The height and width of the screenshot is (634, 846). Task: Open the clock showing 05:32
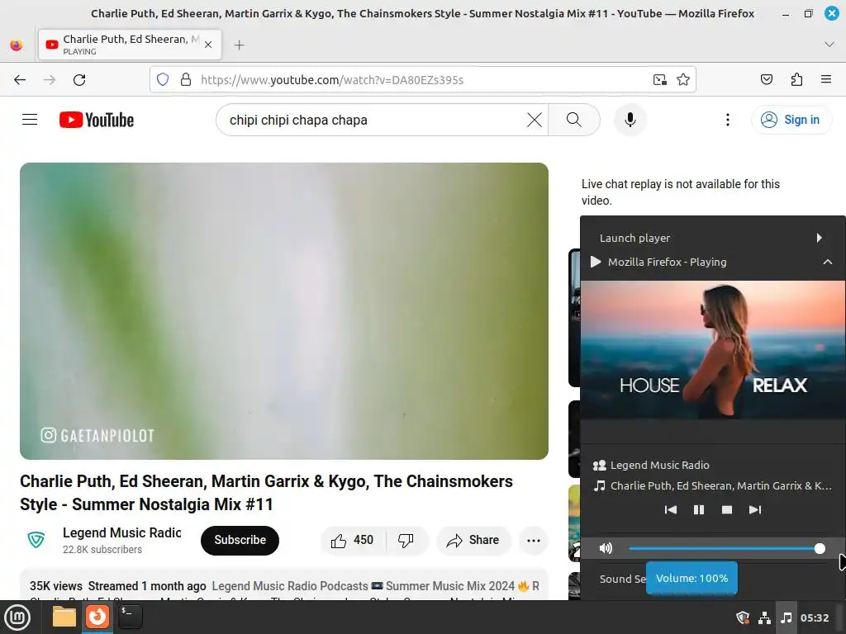[x=814, y=617]
